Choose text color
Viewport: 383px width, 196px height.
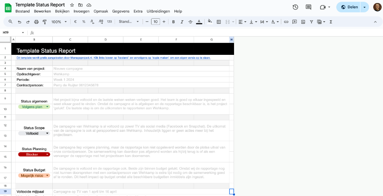199,22
